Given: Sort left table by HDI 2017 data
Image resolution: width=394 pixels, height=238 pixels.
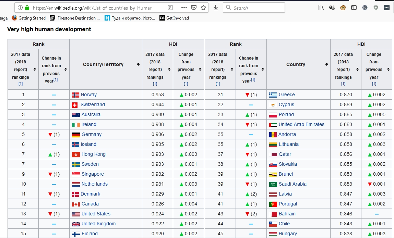Looking at the screenshot, I should pyautogui.click(x=169, y=70).
